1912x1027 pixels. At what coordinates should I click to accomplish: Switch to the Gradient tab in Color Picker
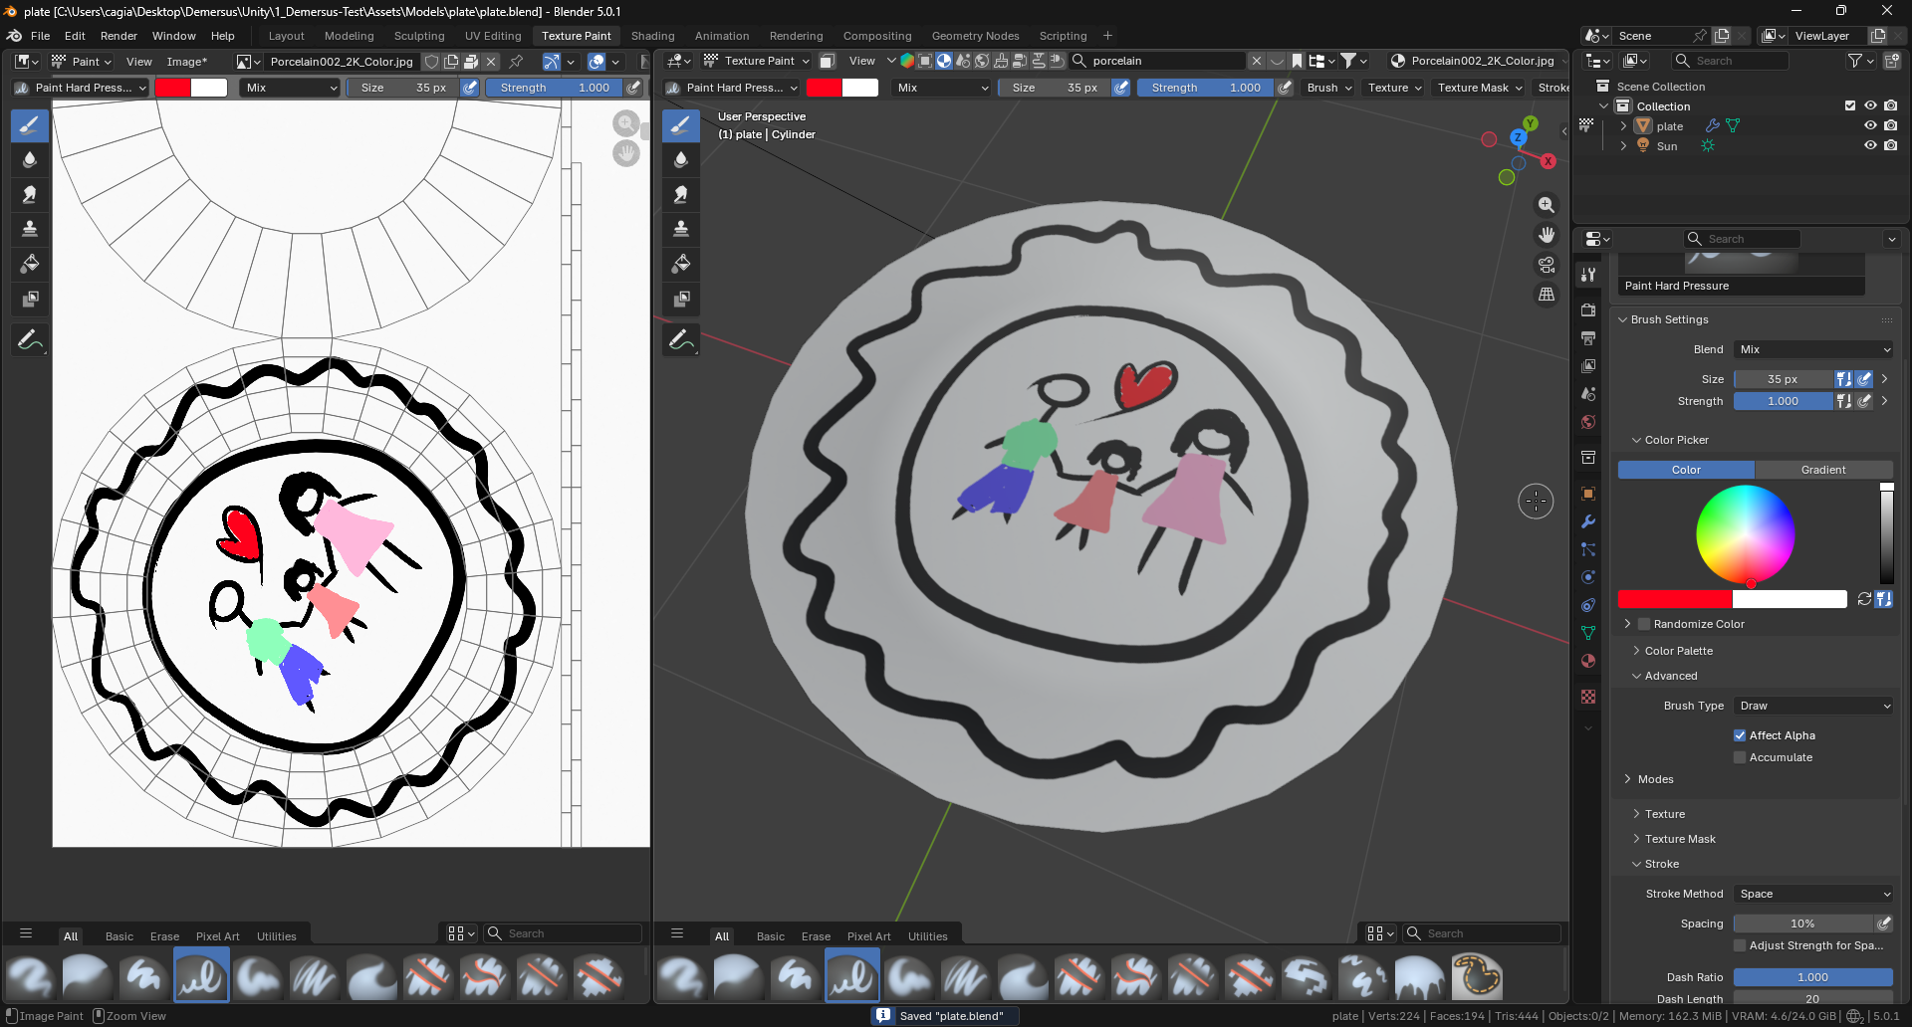tap(1824, 469)
